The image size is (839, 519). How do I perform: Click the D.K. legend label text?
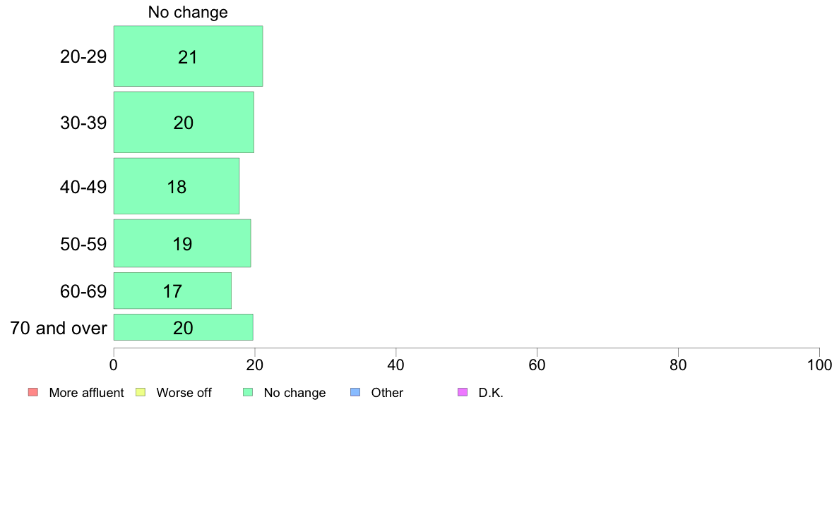pos(491,393)
